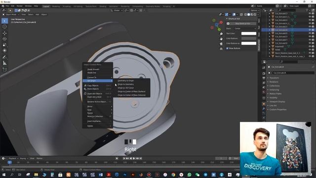The width and height of the screenshot is (316, 178).
Task: Select the Move tool in left toolbar
Action: tap(4, 33)
